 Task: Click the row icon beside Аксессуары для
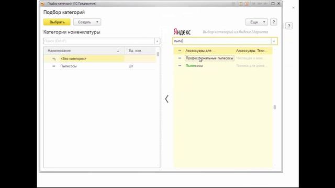pyautogui.click(x=180, y=51)
